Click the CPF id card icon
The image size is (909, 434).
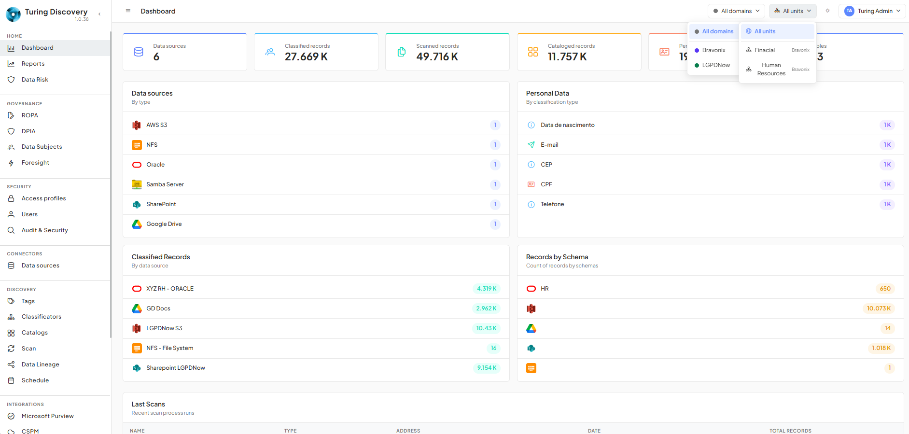pyautogui.click(x=531, y=184)
